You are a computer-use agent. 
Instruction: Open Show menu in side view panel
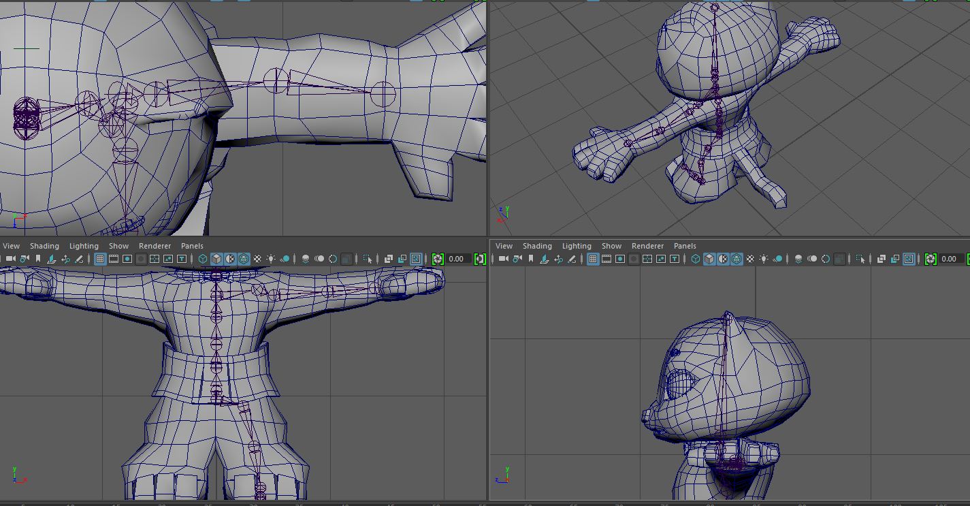click(x=611, y=246)
